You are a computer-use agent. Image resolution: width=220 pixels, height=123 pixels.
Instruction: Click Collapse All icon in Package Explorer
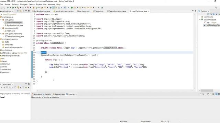[x=18, y=11]
